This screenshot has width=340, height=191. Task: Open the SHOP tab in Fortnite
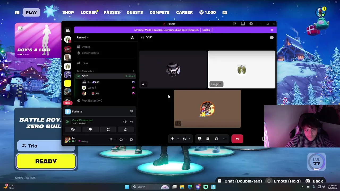[x=68, y=12]
